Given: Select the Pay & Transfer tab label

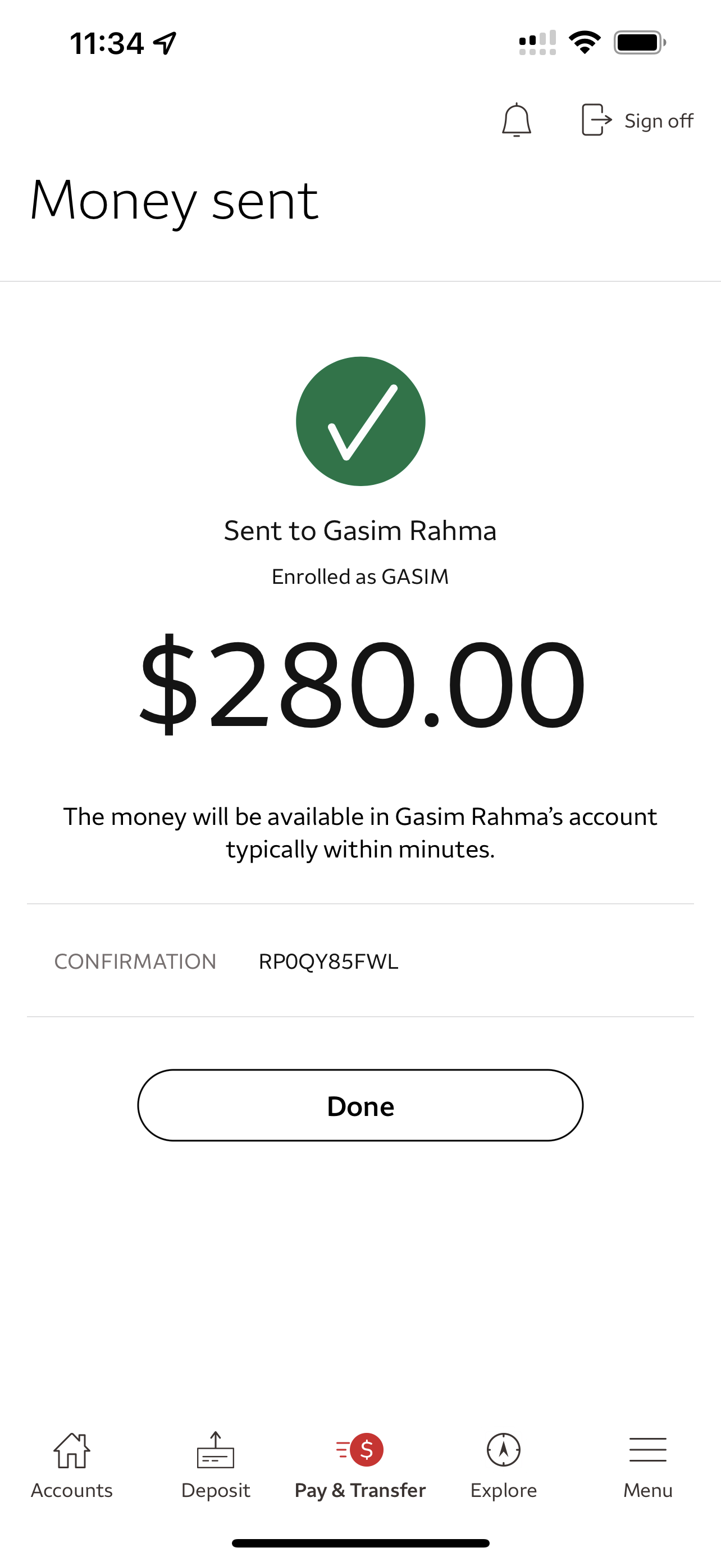Looking at the screenshot, I should coord(360,1490).
